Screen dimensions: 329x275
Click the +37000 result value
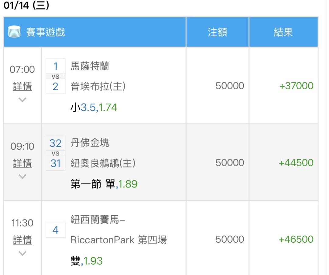click(296, 86)
